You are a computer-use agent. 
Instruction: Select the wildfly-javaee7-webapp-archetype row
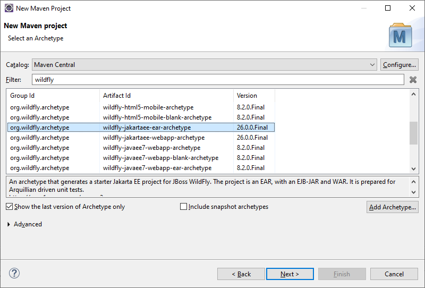pos(141,148)
